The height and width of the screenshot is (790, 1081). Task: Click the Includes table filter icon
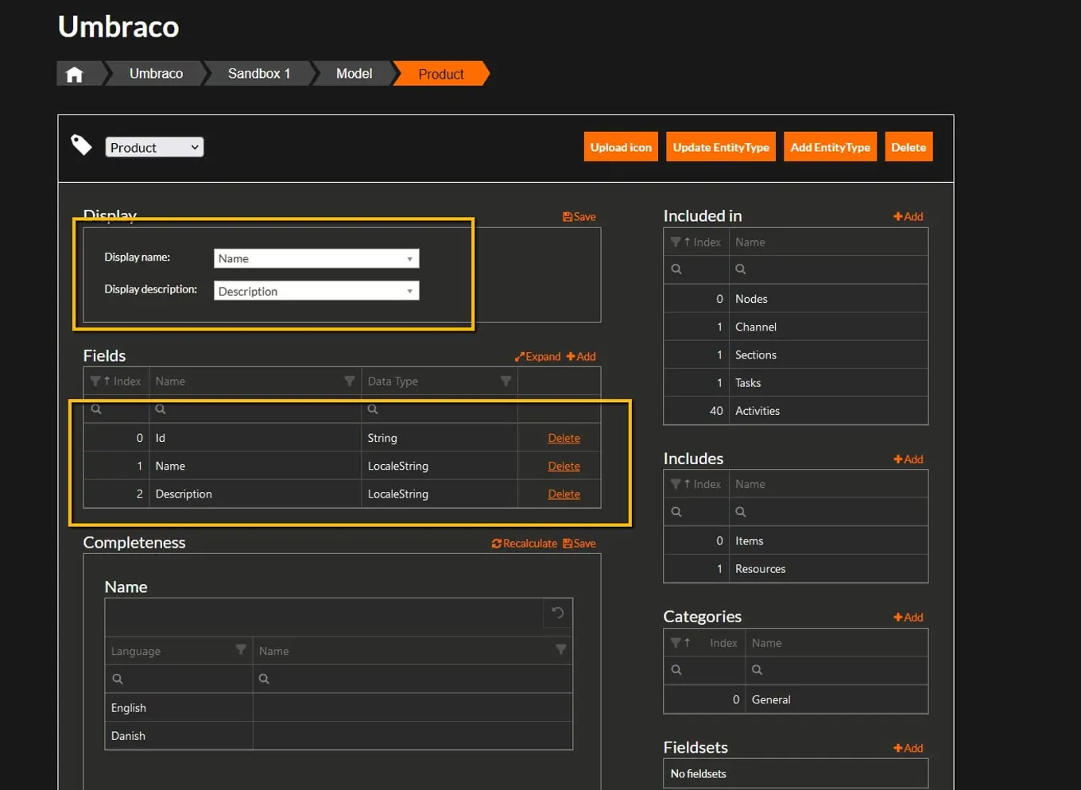point(676,484)
